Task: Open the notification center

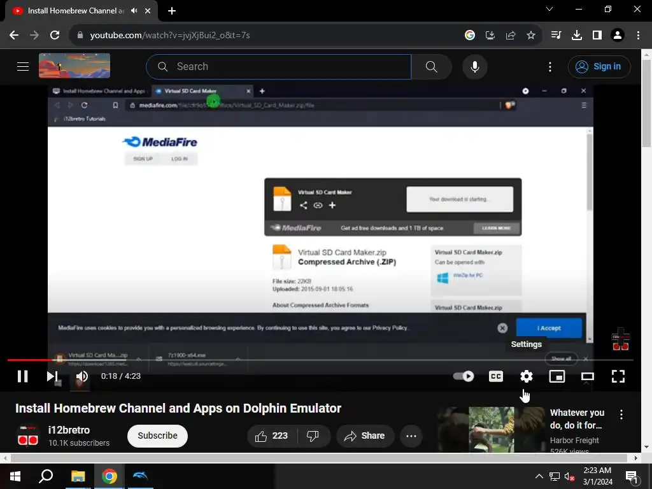Action: [631, 476]
